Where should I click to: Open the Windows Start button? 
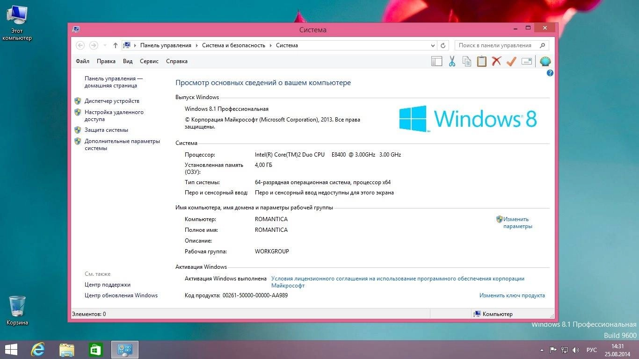click(x=11, y=349)
